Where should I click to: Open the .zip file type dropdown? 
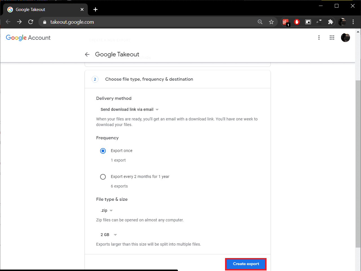point(107,211)
